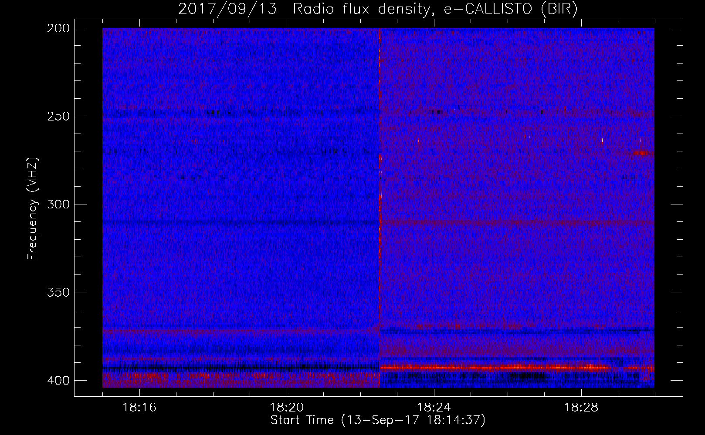Click the 250 frequency tick label
The height and width of the screenshot is (435, 705).
pyautogui.click(x=58, y=116)
